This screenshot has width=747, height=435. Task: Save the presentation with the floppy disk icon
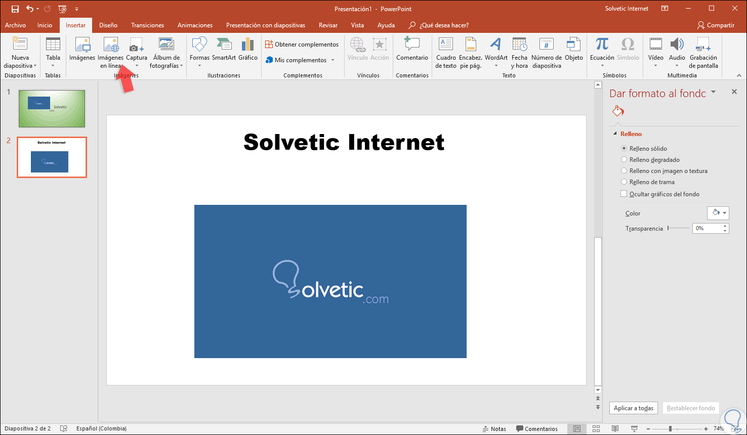coord(15,9)
